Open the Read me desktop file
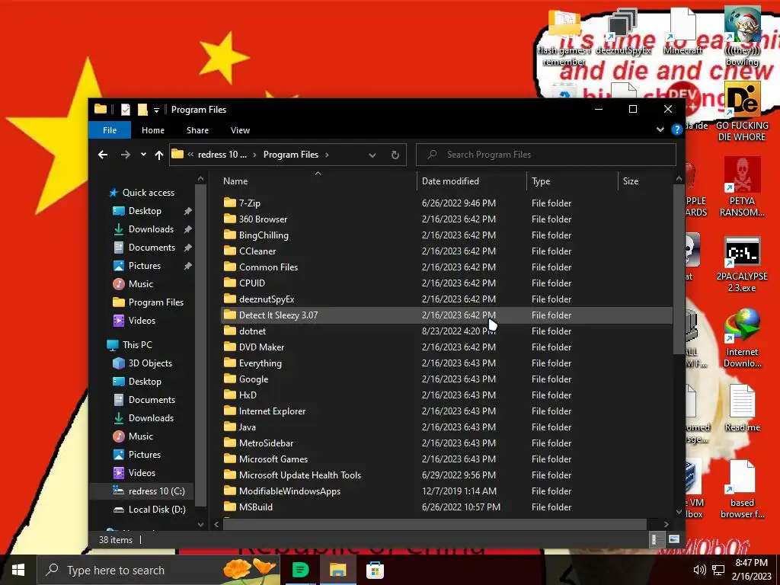 coord(742,408)
